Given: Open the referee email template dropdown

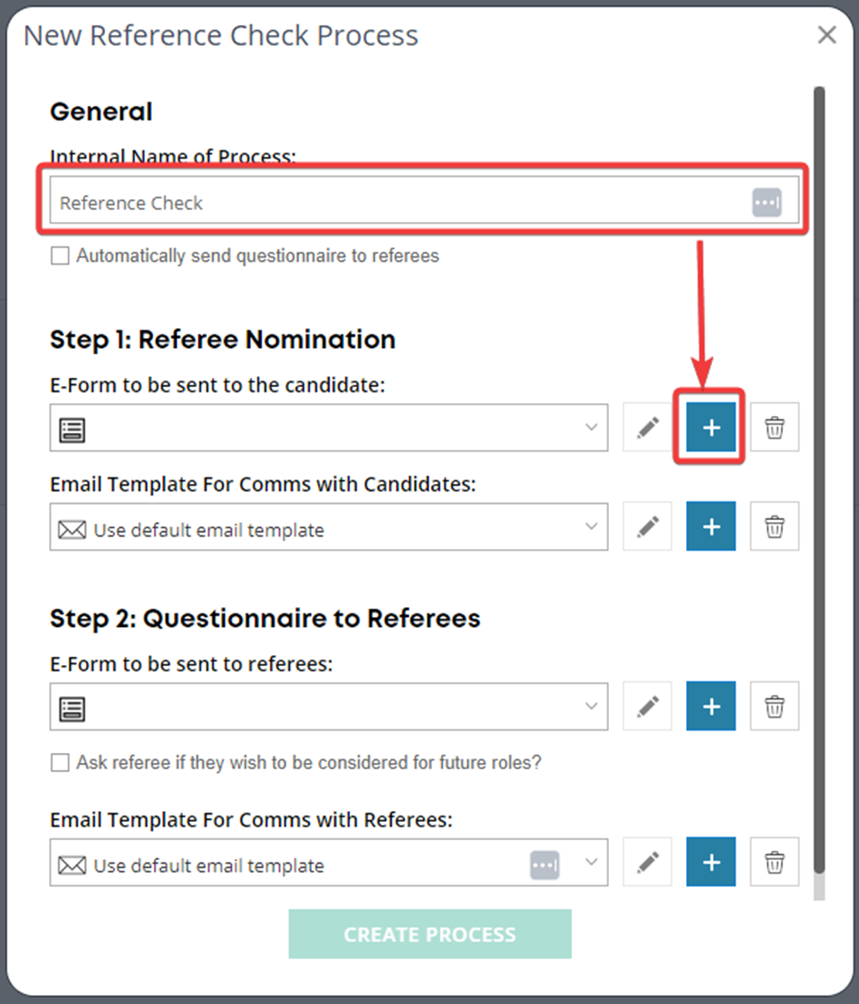Looking at the screenshot, I should [x=593, y=862].
